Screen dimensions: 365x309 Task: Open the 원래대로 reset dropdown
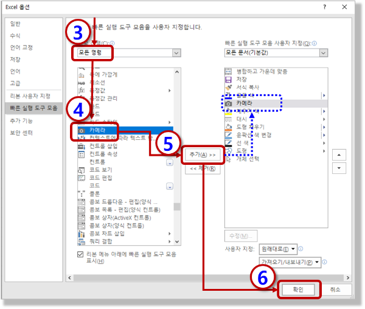coord(278,249)
